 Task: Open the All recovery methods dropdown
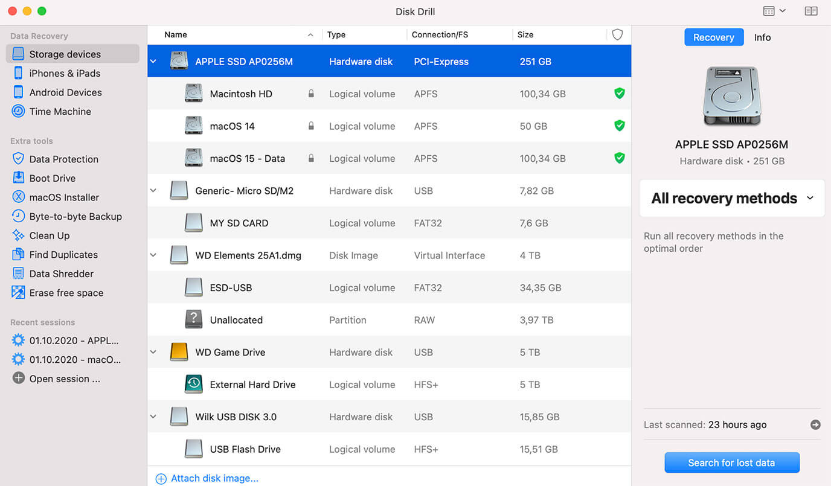click(x=732, y=198)
